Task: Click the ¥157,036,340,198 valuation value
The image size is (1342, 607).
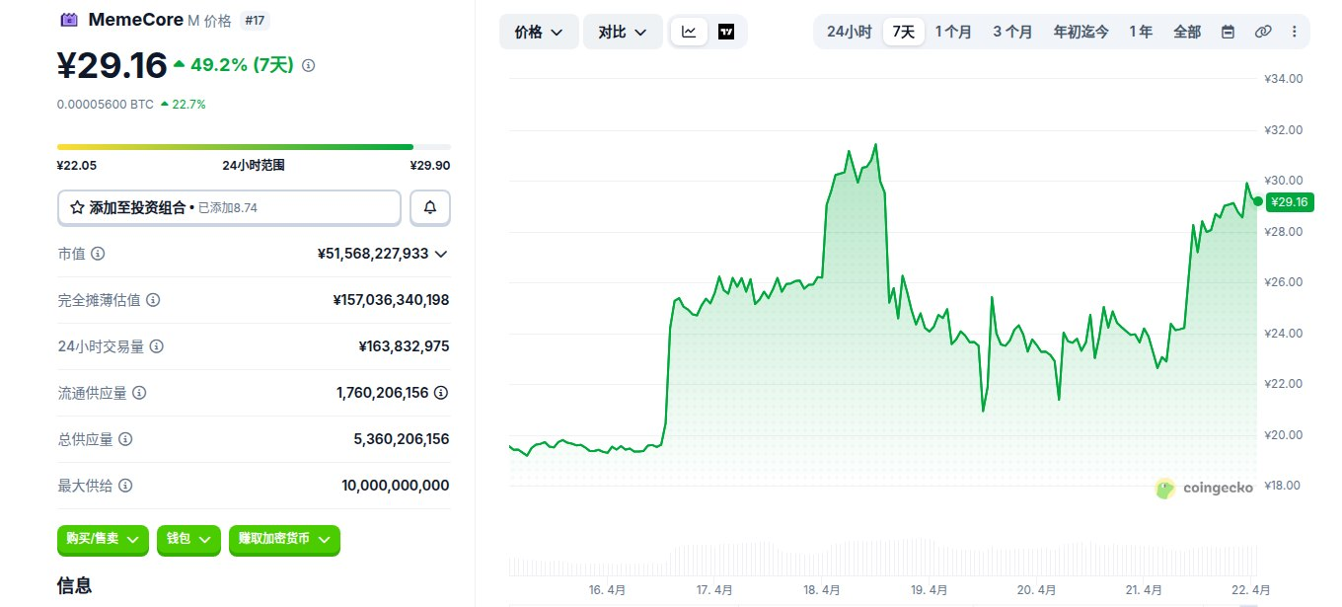Action: click(x=391, y=300)
